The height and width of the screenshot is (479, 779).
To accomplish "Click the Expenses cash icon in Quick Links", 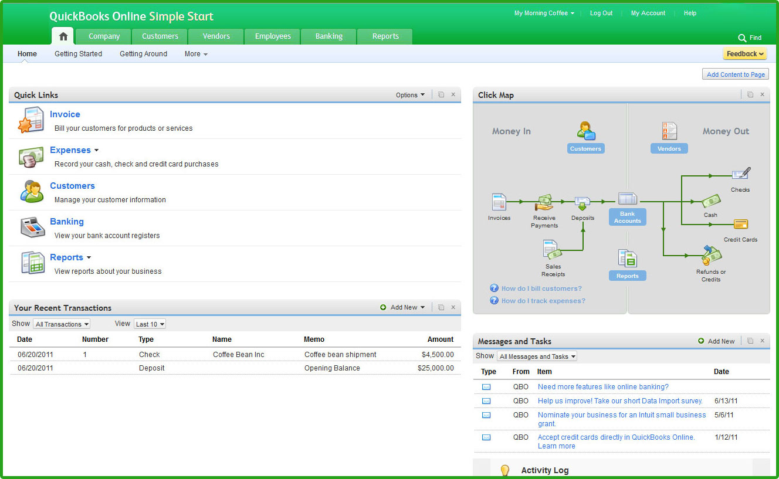I will 31,157.
